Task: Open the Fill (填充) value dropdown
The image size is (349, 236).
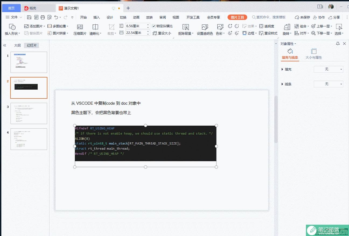Action: (329, 69)
